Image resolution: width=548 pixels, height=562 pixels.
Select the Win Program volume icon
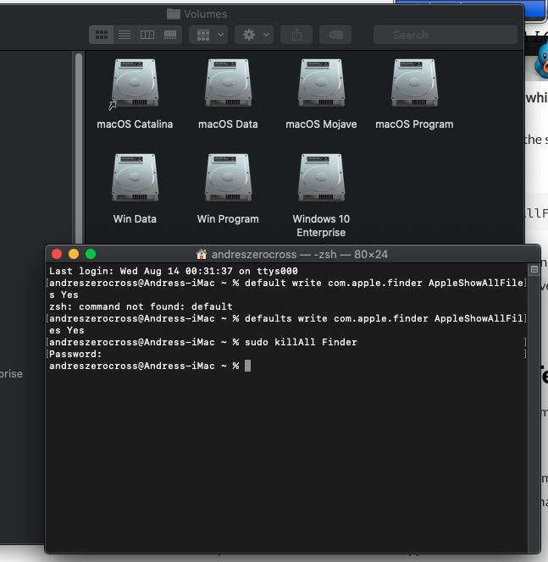coord(228,178)
